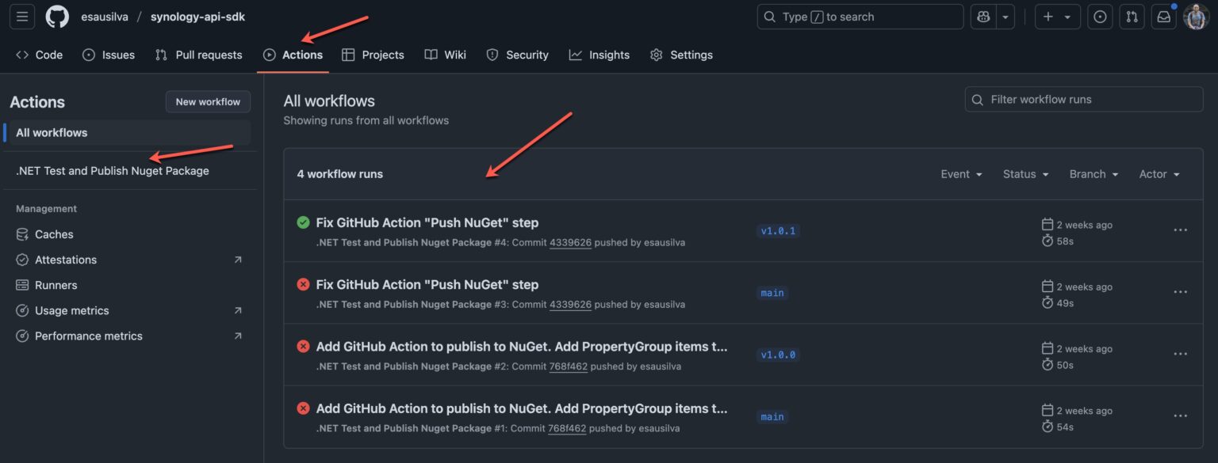The width and height of the screenshot is (1218, 463).
Task: Open Performance metrics from the sidebar
Action: click(88, 335)
